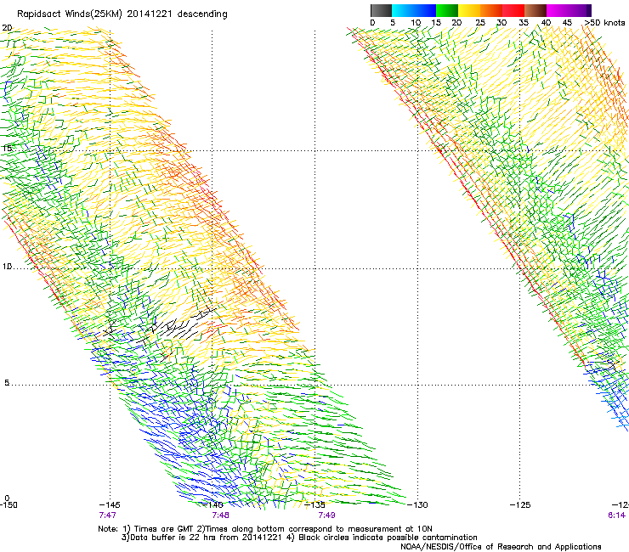The width and height of the screenshot is (629, 552).
Task: Click the purple '7:47' time label
Action: click(107, 515)
